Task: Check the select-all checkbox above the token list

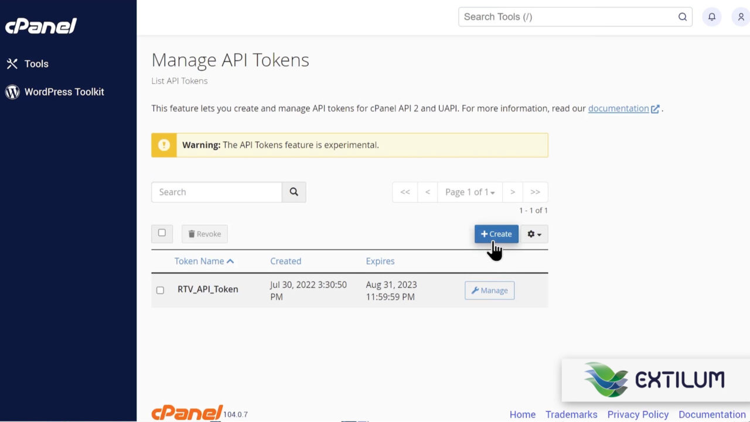Action: pos(162,233)
